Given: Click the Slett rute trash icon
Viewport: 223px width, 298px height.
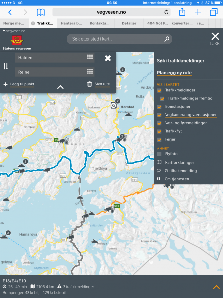Looking at the screenshot, I should pos(89,84).
